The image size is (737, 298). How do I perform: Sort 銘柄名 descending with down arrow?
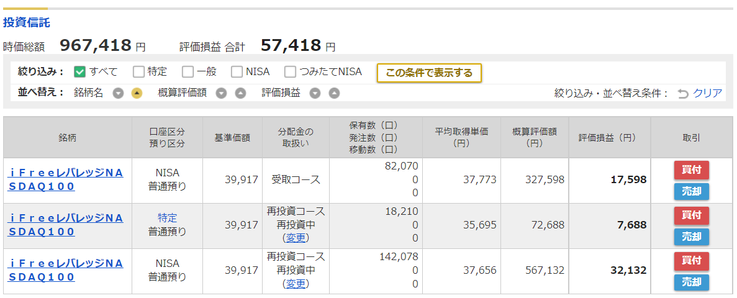(x=119, y=94)
